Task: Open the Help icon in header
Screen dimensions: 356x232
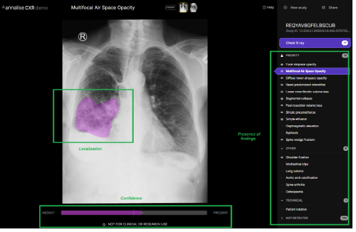Action: [264, 8]
